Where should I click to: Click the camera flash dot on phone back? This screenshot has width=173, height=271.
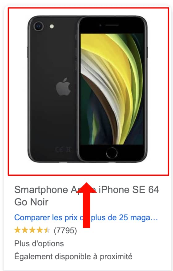[x=52, y=26]
